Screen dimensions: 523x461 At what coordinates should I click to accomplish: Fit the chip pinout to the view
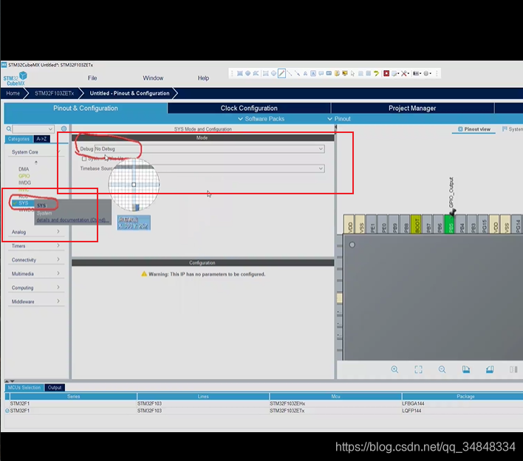click(418, 369)
